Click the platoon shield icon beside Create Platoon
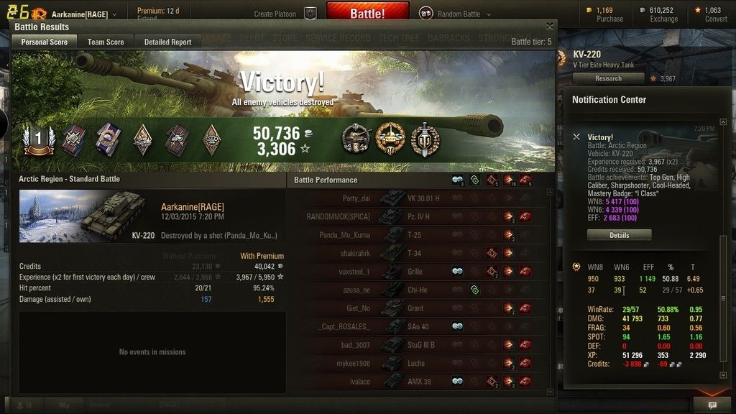The height and width of the screenshot is (414, 736). click(310, 14)
